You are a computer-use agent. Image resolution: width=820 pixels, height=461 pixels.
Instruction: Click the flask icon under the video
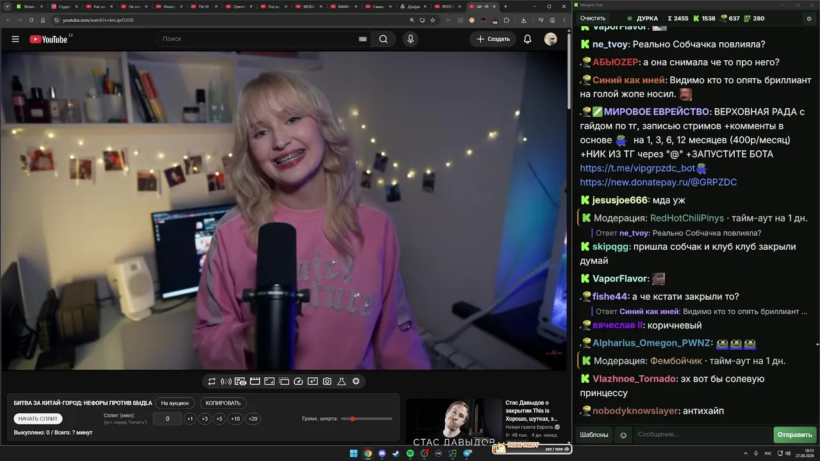tap(341, 382)
